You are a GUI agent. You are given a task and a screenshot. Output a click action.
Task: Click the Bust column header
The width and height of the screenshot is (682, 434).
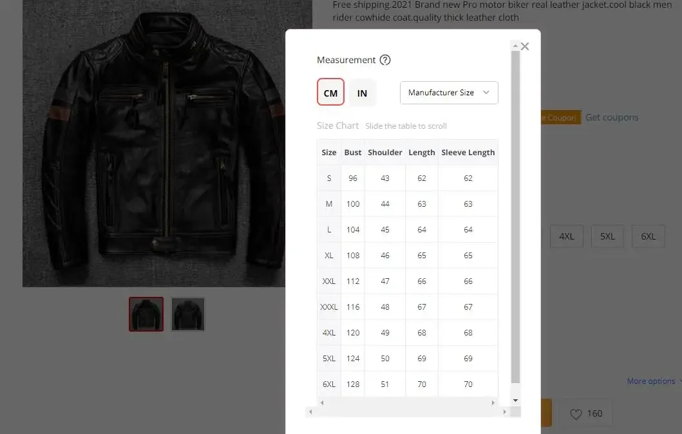point(353,153)
